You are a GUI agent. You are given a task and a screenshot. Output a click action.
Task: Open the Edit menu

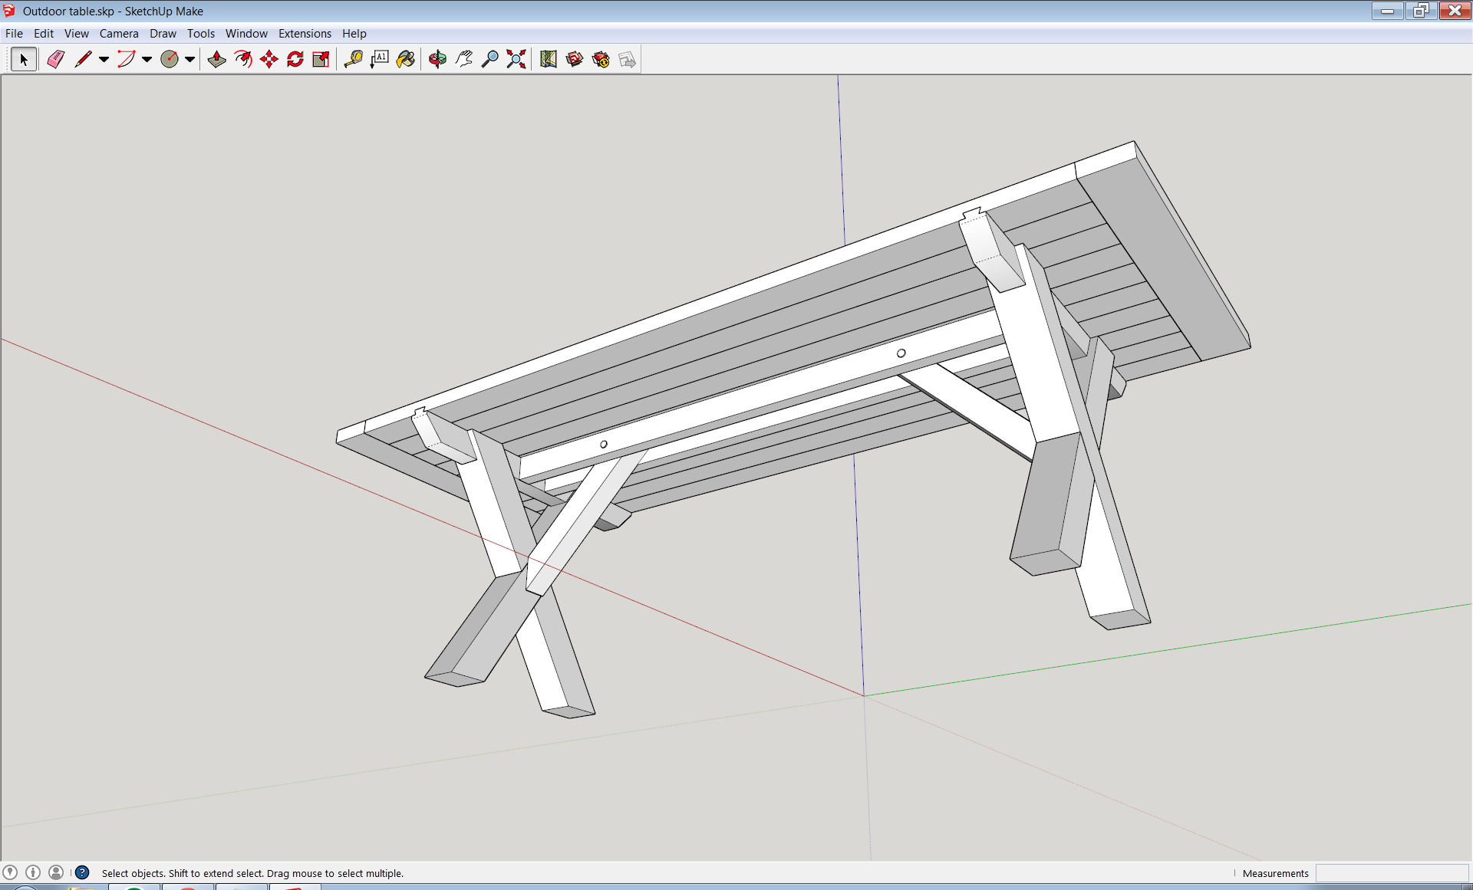click(x=44, y=34)
